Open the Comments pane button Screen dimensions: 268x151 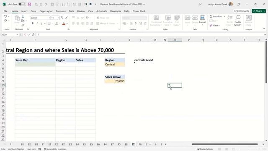click(242, 11)
